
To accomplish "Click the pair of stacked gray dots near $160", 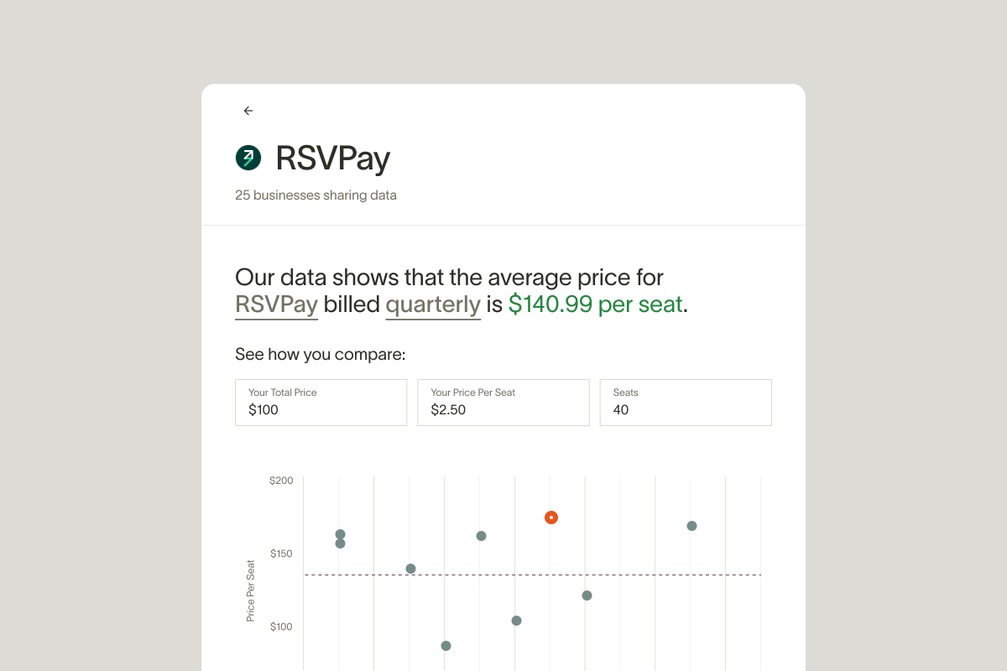I will (339, 538).
